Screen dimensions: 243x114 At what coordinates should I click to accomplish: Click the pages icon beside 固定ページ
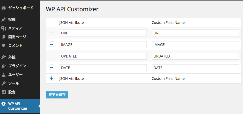3,37
